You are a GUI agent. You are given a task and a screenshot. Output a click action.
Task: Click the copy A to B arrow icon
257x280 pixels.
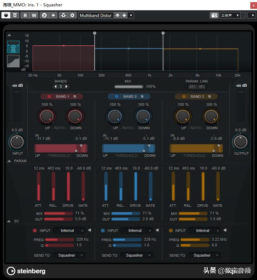pos(53,15)
